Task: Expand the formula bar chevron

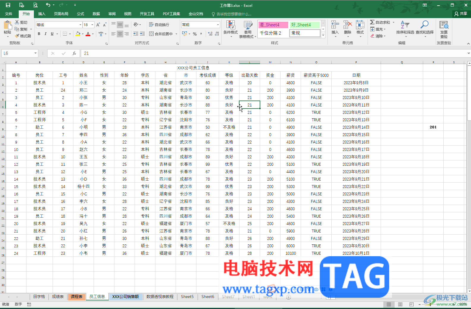Action: pyautogui.click(x=468, y=53)
